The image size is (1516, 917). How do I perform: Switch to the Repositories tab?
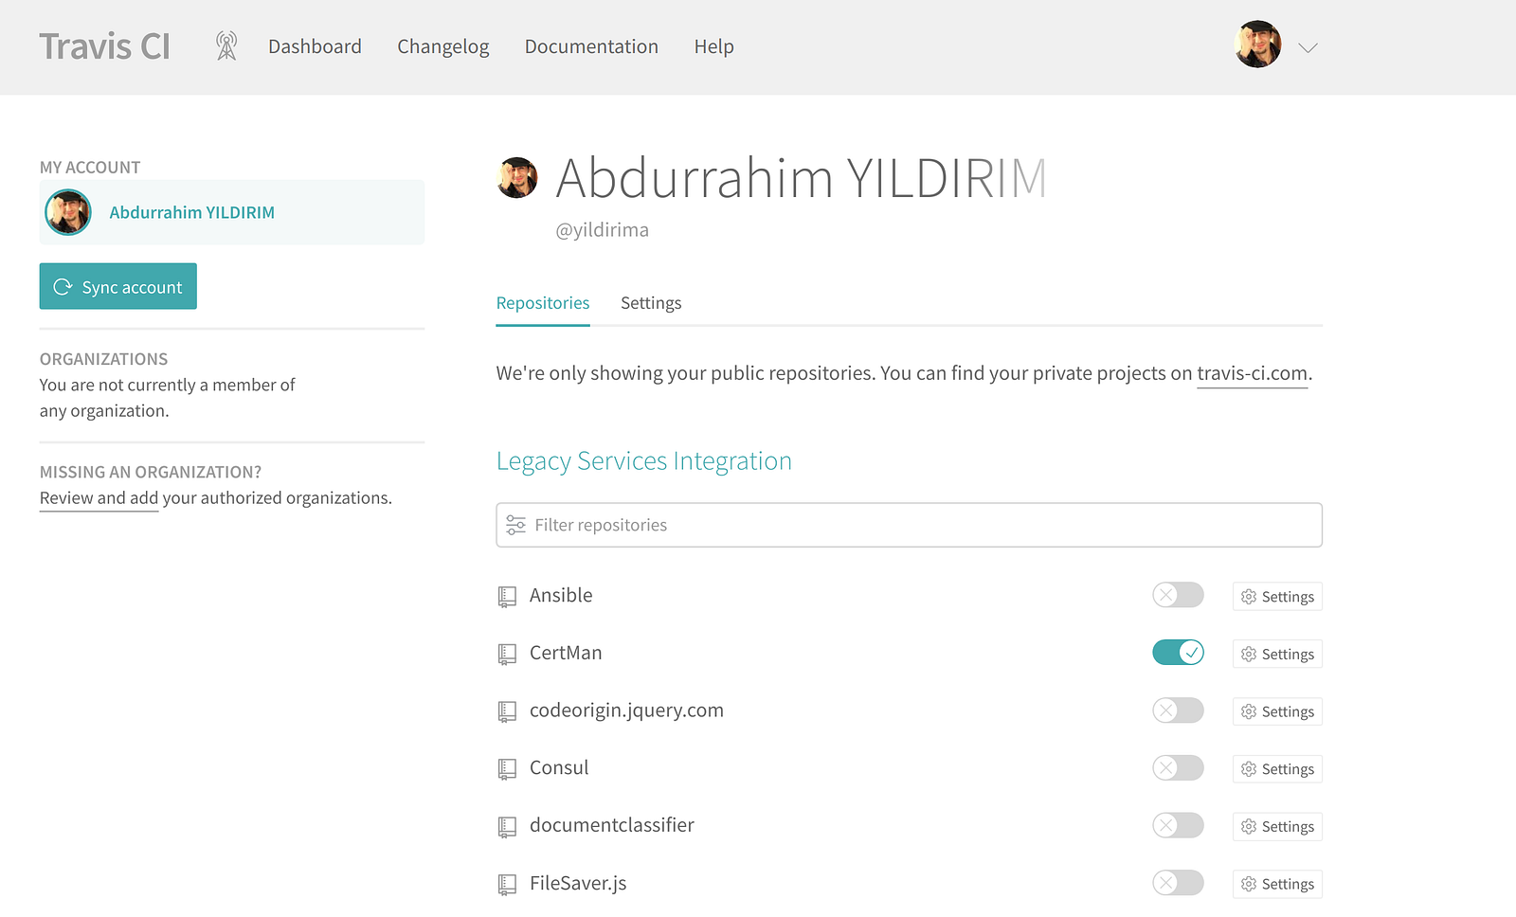(x=543, y=303)
